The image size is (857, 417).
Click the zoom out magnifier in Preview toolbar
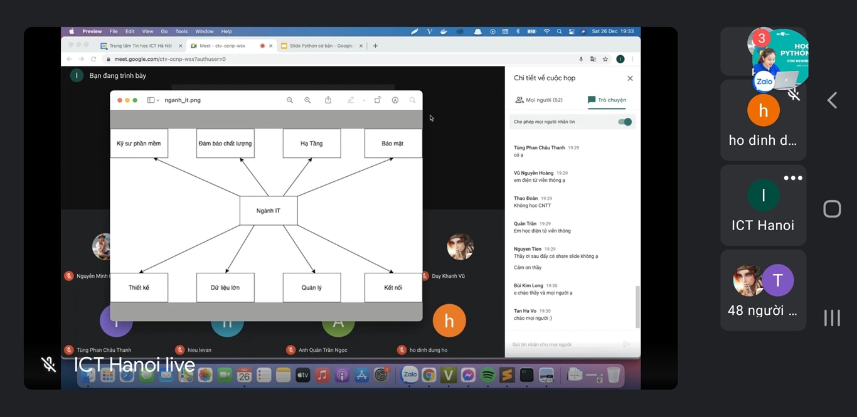(x=290, y=100)
